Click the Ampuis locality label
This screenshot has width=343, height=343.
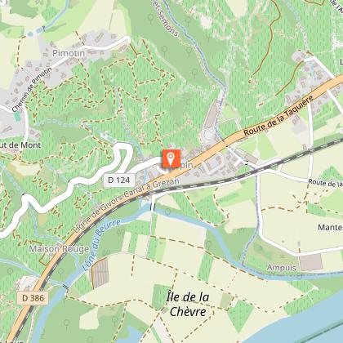[x=282, y=267]
